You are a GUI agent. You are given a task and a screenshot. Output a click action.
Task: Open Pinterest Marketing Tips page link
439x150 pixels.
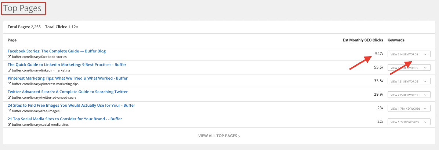(68, 78)
